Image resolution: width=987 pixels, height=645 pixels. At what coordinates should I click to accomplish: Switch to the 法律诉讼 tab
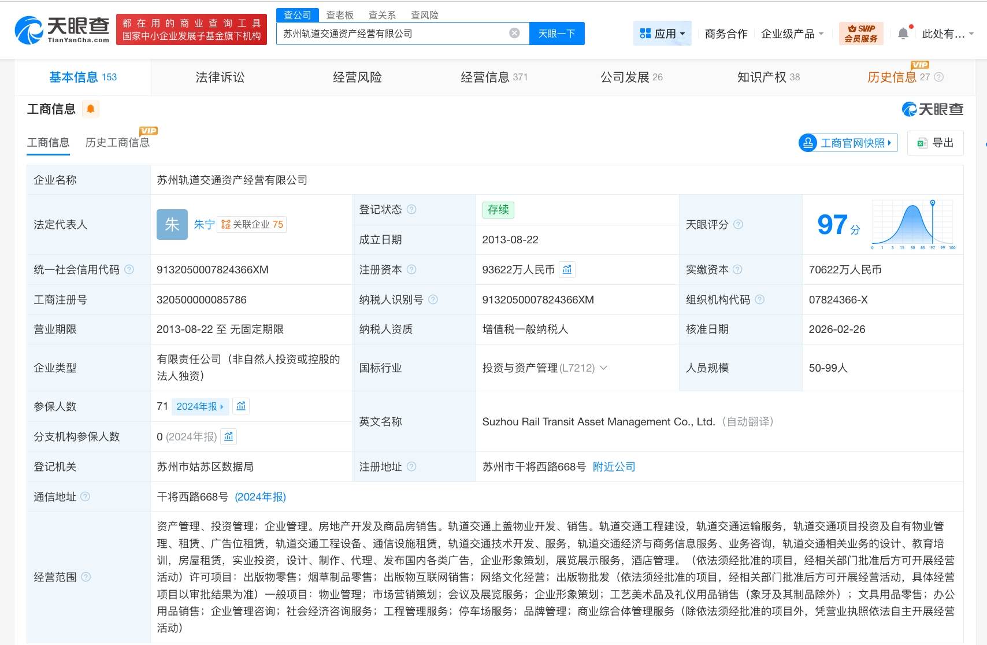(x=220, y=77)
